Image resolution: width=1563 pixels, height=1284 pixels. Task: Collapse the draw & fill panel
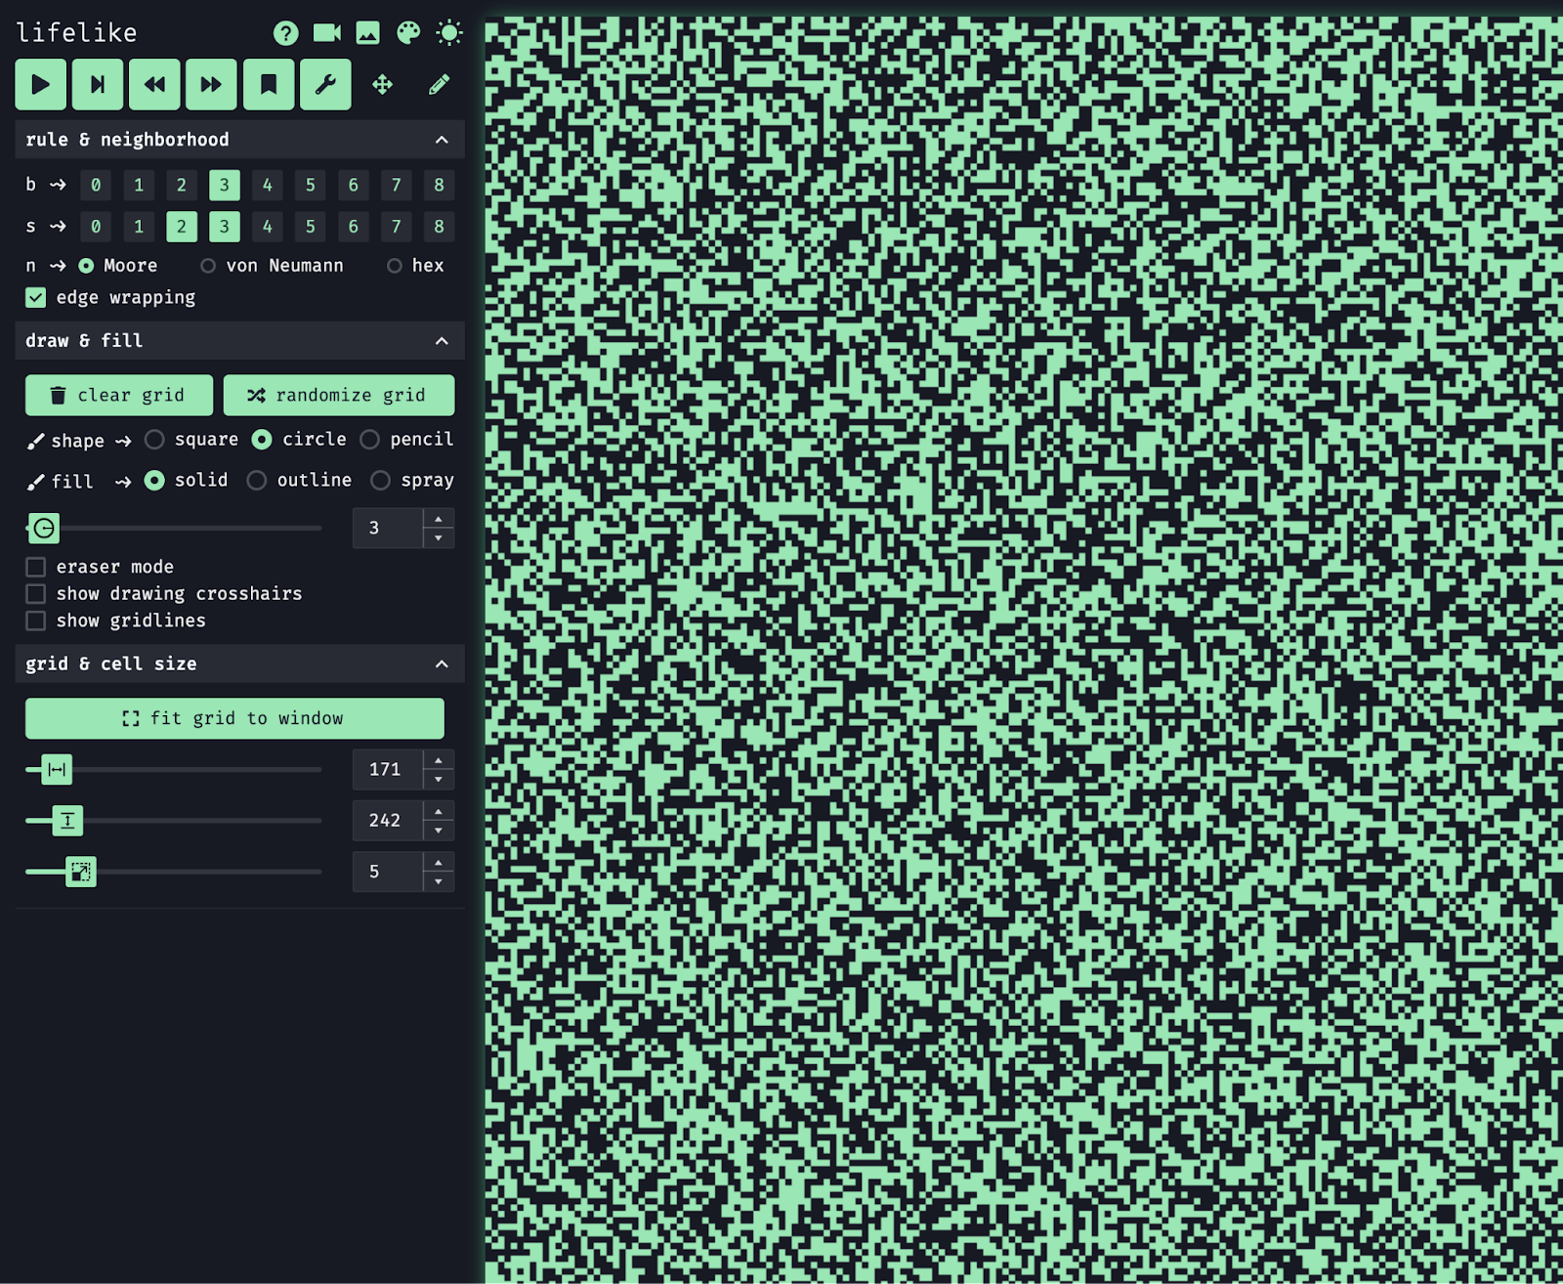click(442, 341)
